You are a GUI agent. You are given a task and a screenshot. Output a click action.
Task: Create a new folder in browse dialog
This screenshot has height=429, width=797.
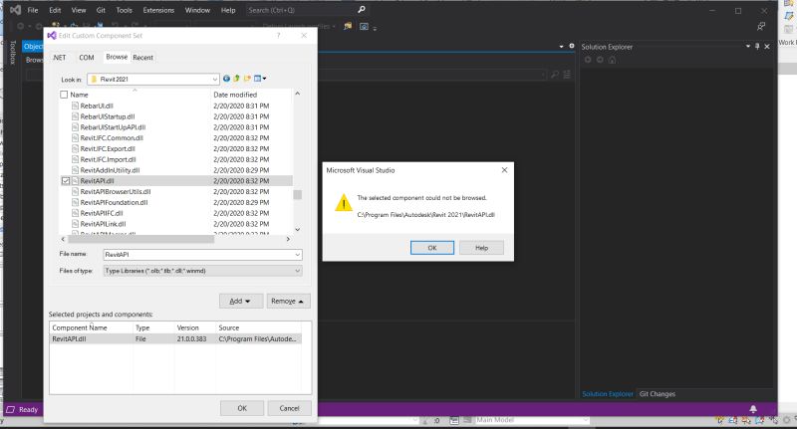(247, 79)
